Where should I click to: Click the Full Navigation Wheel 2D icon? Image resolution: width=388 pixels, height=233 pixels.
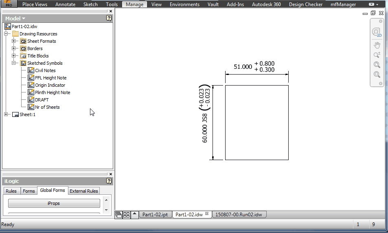[x=377, y=32]
